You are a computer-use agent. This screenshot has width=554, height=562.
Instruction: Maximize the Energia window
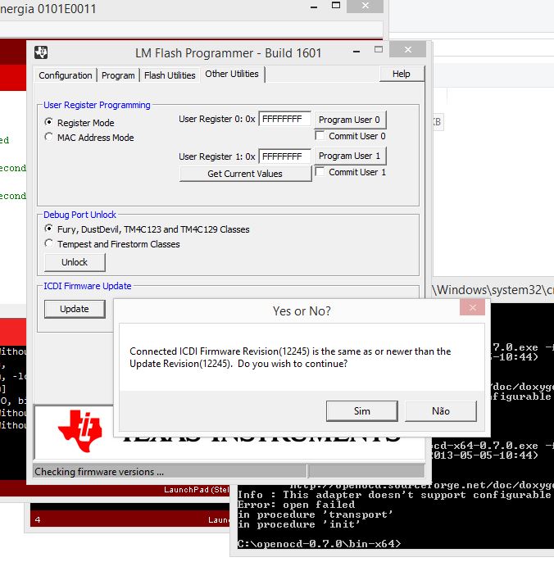pos(336,6)
